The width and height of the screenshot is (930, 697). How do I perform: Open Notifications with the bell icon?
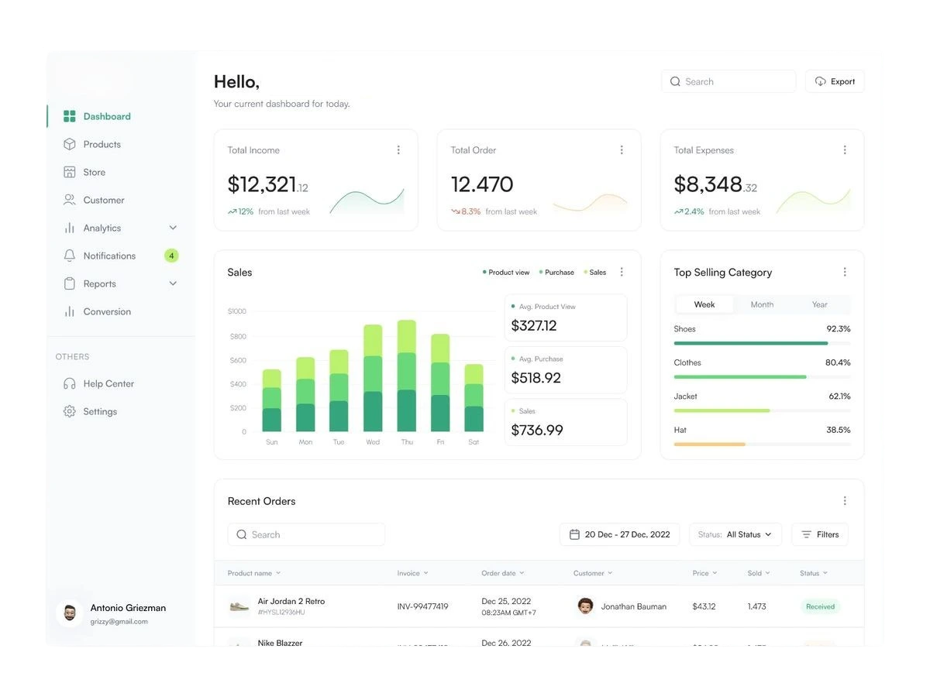(71, 256)
